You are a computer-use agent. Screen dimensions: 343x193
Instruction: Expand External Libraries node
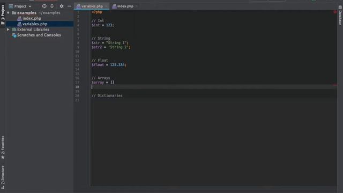pos(8,29)
